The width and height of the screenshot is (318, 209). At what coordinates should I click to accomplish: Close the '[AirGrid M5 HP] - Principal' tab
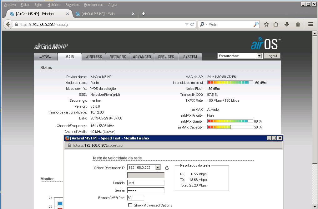pyautogui.click(x=68, y=14)
